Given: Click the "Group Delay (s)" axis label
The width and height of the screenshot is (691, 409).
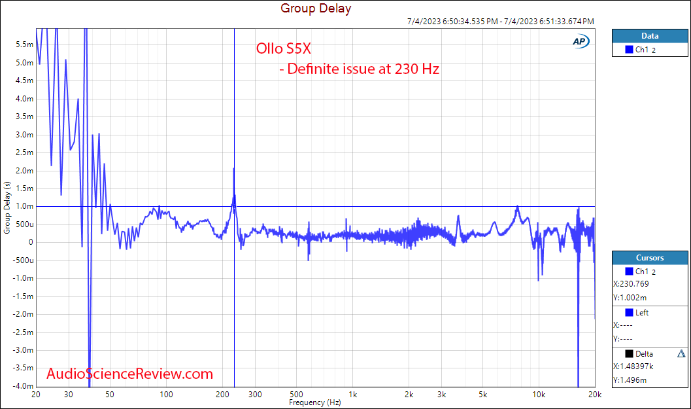Looking at the screenshot, I should (7, 207).
